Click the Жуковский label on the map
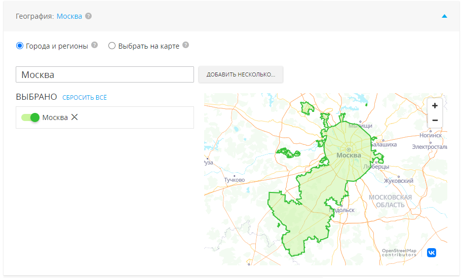 [x=399, y=180]
